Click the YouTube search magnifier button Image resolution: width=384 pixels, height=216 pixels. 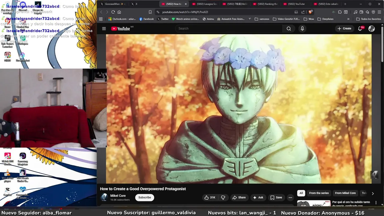pyautogui.click(x=289, y=28)
